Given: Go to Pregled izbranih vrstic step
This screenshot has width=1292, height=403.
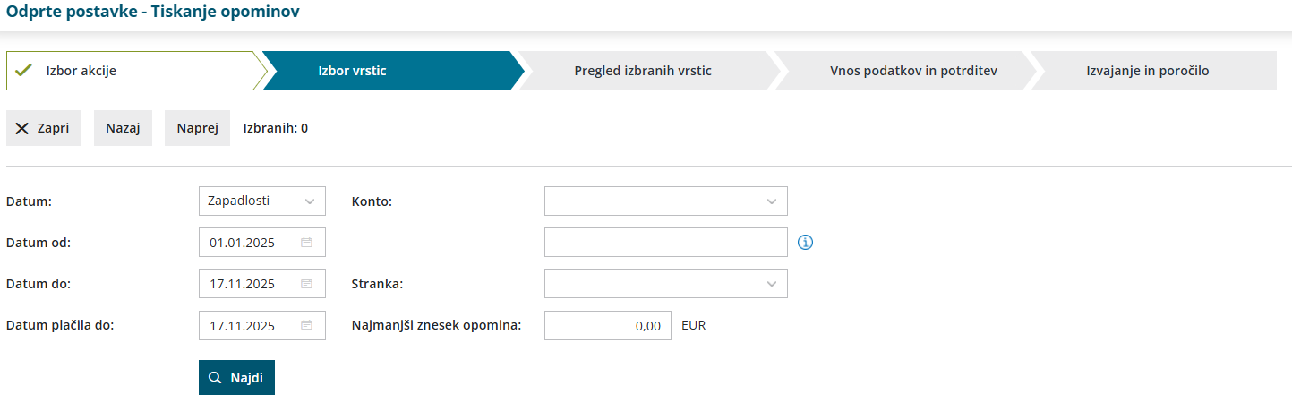Looking at the screenshot, I should (642, 71).
